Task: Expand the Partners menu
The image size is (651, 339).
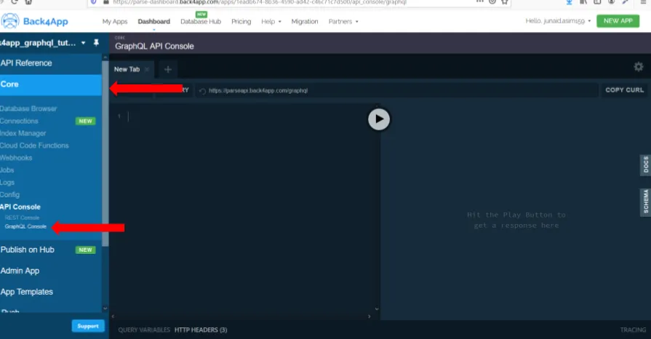Action: tap(343, 22)
